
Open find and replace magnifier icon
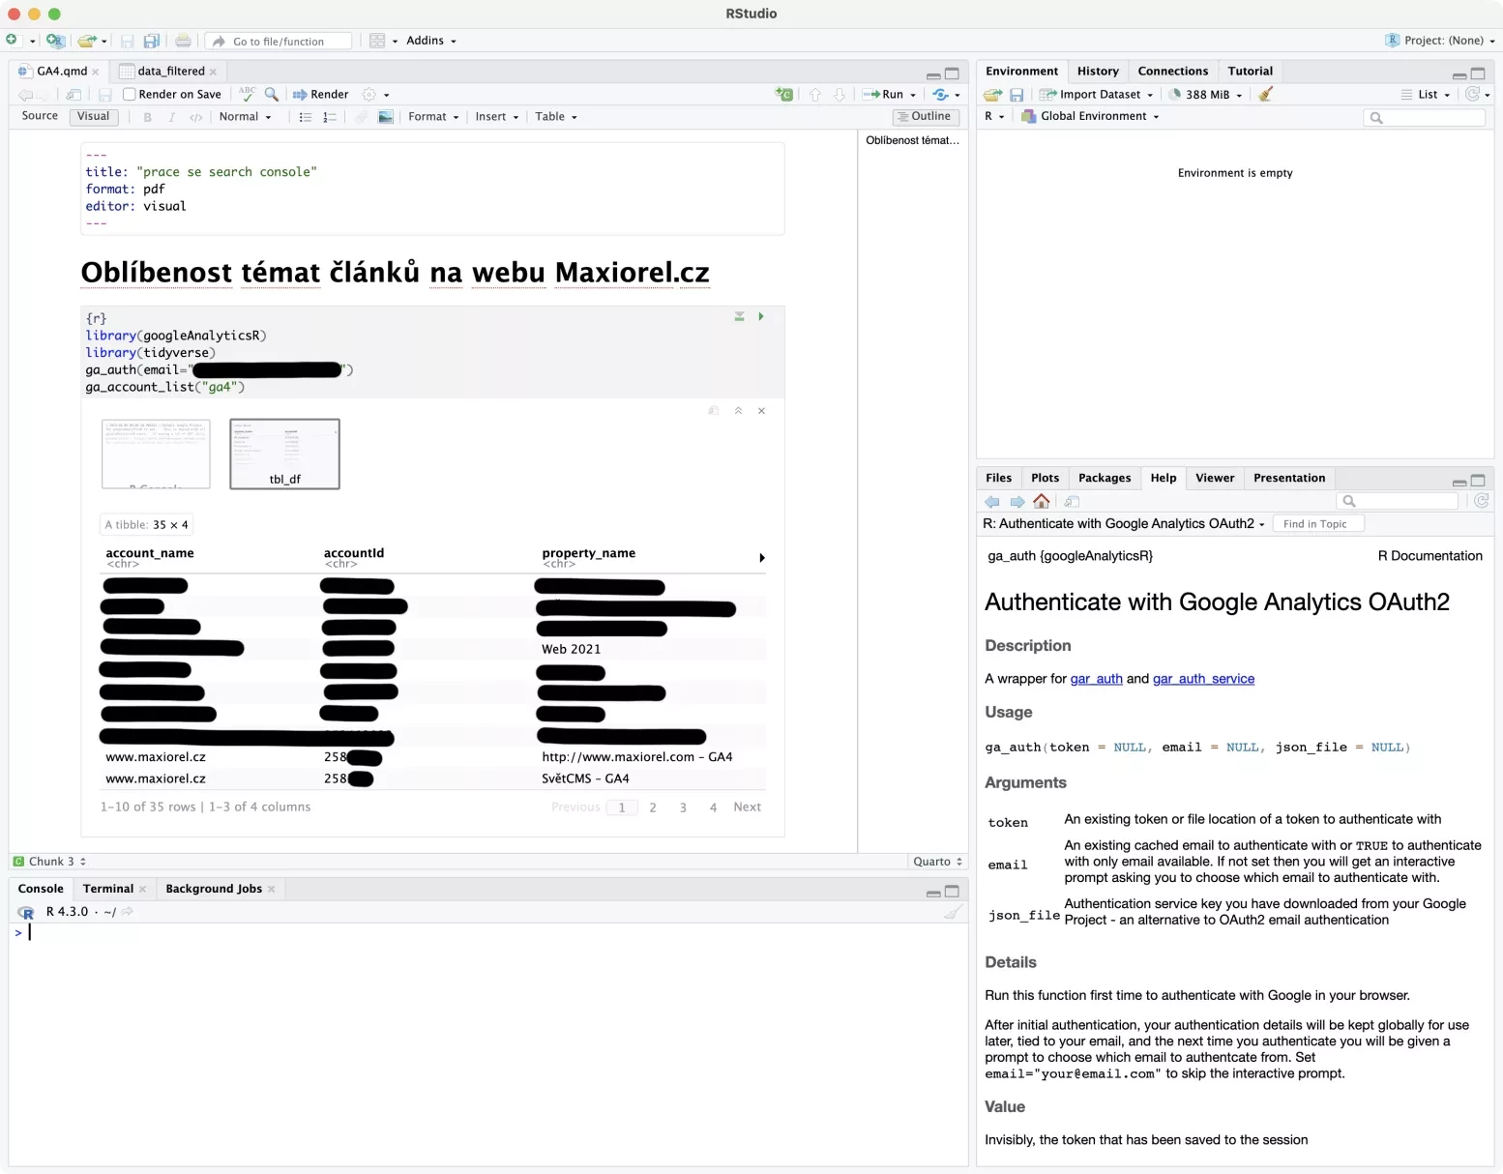272,95
